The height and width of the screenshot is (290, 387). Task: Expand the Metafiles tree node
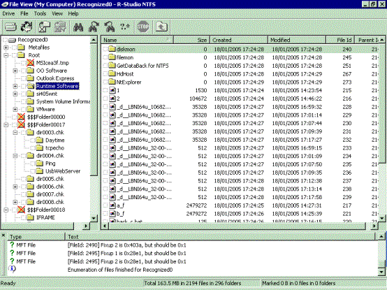point(6,48)
